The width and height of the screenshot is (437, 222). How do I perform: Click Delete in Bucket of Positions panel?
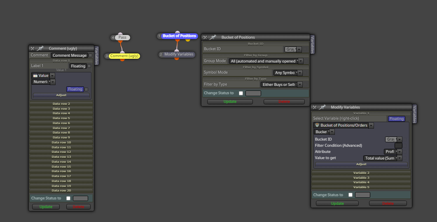click(284, 102)
